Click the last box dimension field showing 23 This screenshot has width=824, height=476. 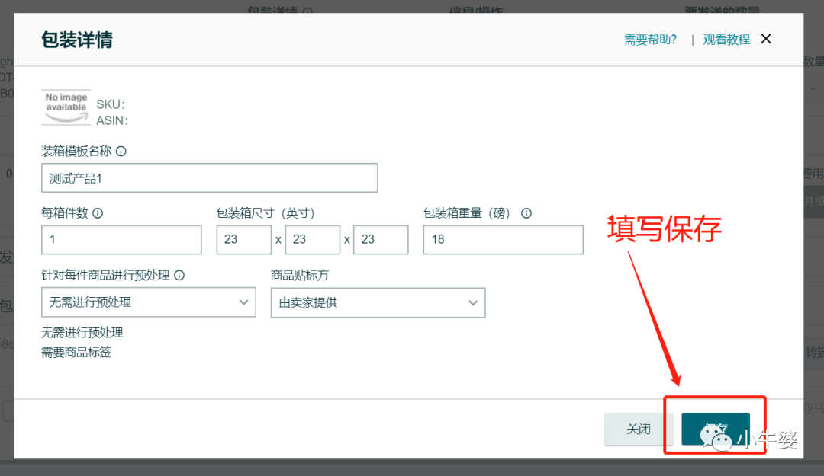coord(381,239)
